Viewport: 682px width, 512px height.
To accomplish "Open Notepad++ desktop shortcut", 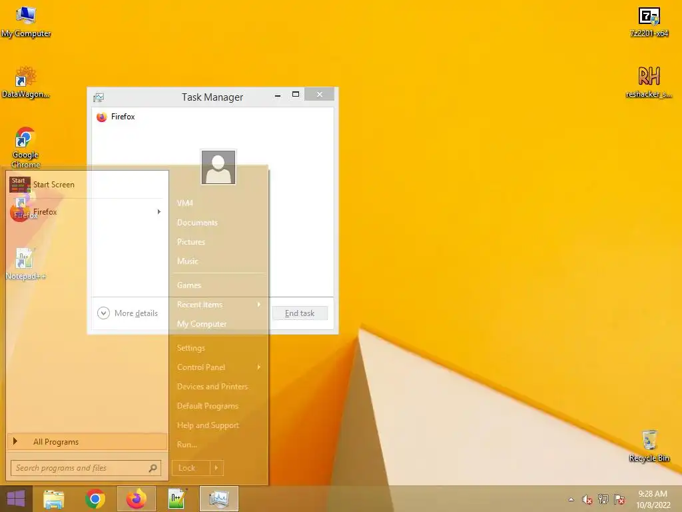I will coord(25,264).
